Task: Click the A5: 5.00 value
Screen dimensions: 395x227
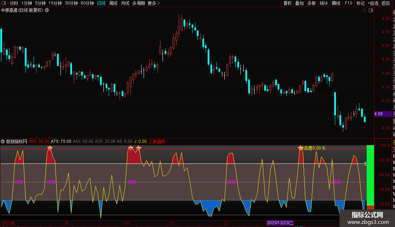Action: pos(124,141)
